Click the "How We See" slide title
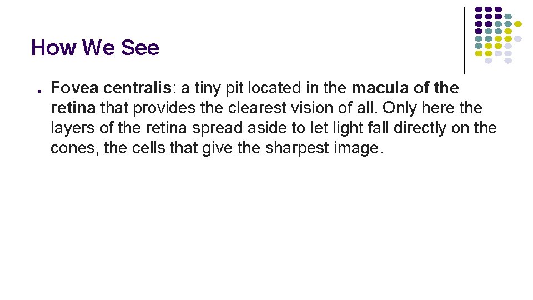Viewport: 533px width, 300px height. [x=95, y=47]
